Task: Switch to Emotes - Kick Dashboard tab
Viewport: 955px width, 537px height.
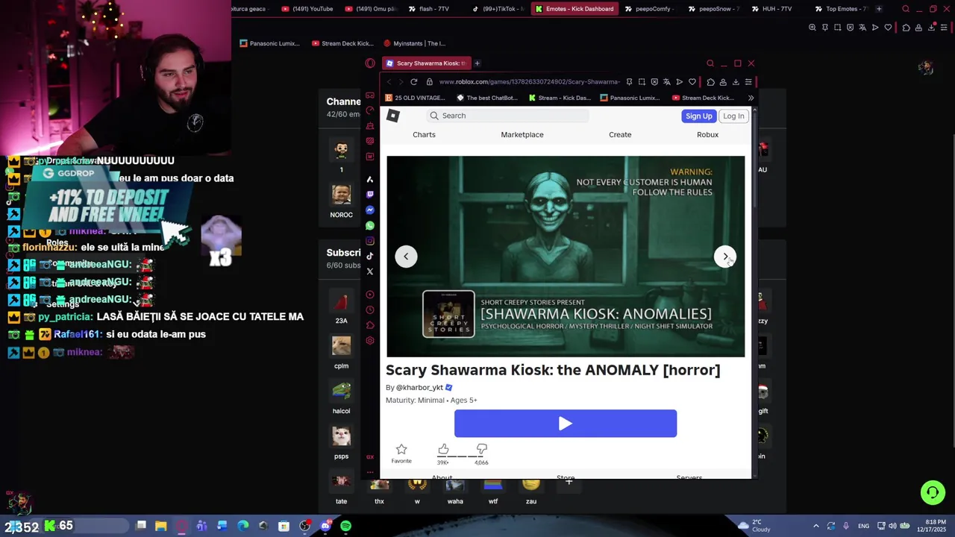Action: 574,9
